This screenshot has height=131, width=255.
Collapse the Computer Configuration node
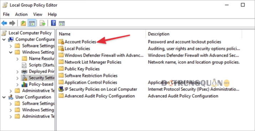point(4,39)
